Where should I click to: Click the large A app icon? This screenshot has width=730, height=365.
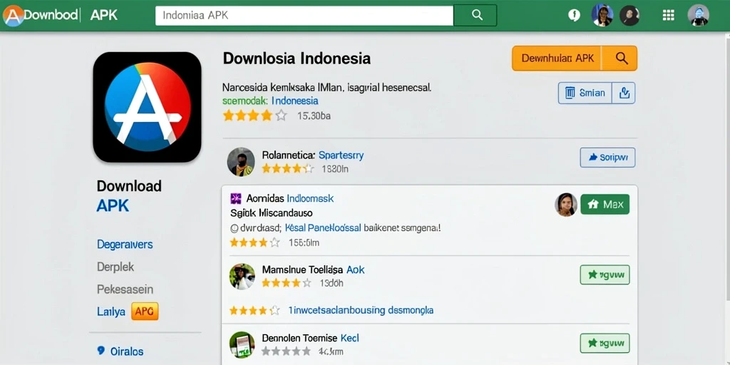point(147,107)
